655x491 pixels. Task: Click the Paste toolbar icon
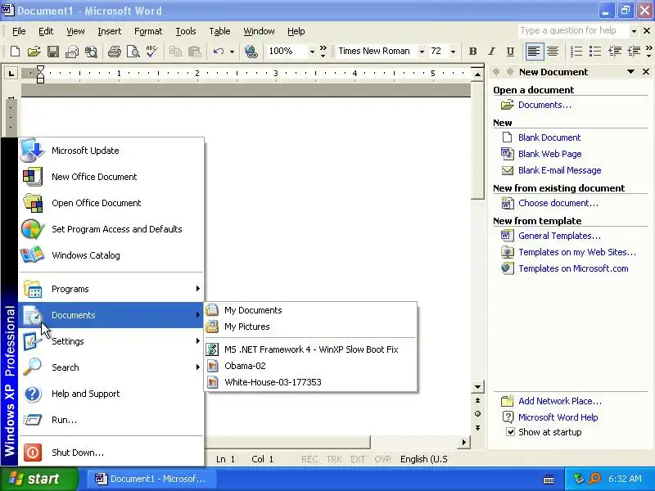195,52
